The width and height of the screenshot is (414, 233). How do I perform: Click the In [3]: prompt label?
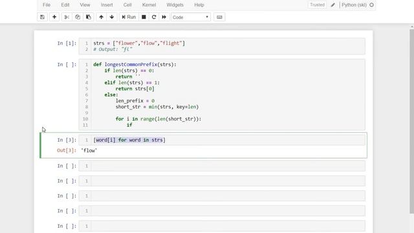[67, 140]
